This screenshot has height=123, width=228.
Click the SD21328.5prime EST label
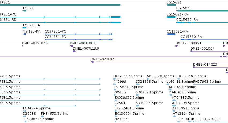[149, 82]
